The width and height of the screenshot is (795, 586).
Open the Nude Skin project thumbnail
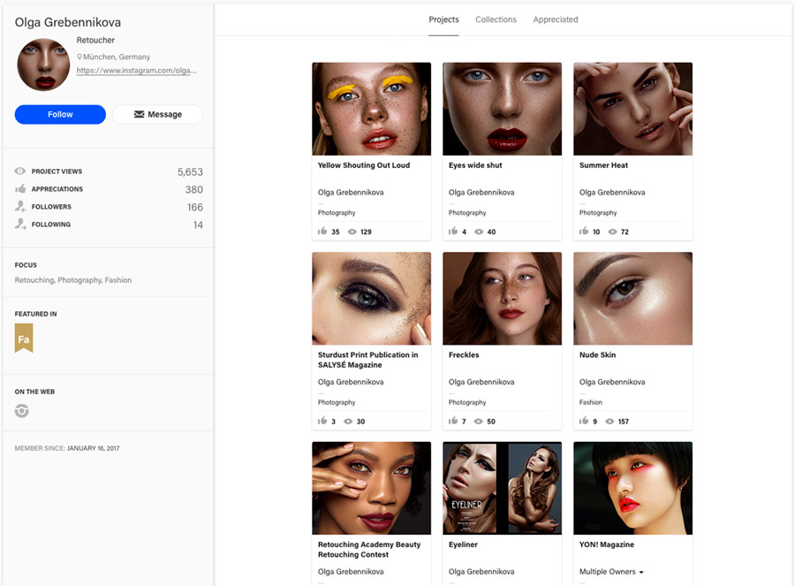[632, 299]
